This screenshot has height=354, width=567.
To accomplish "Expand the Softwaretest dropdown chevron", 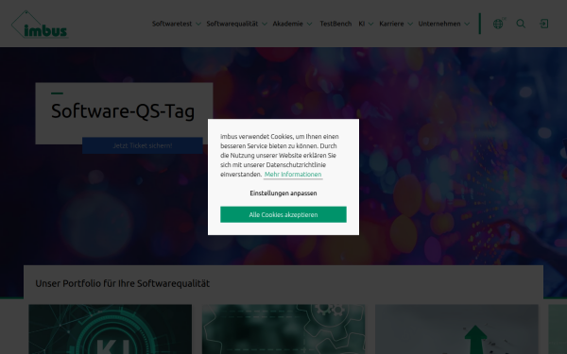I will 198,24.
